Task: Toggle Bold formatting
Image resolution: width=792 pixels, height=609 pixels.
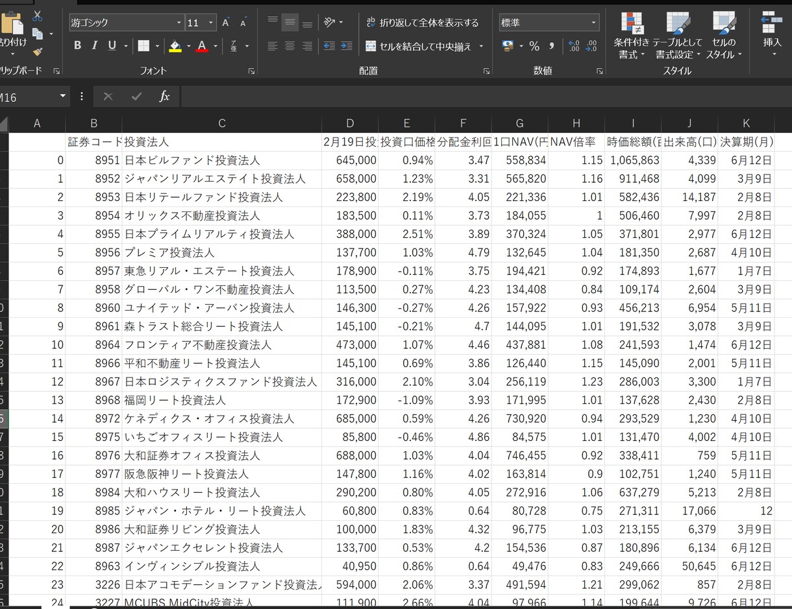Action: click(x=77, y=45)
